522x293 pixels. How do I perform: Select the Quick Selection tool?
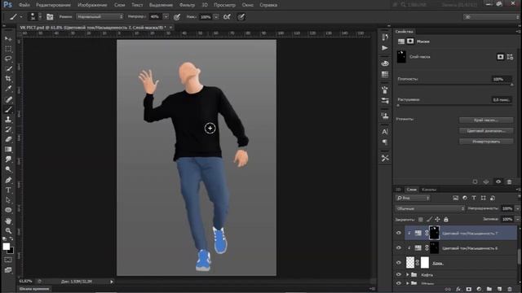8,68
